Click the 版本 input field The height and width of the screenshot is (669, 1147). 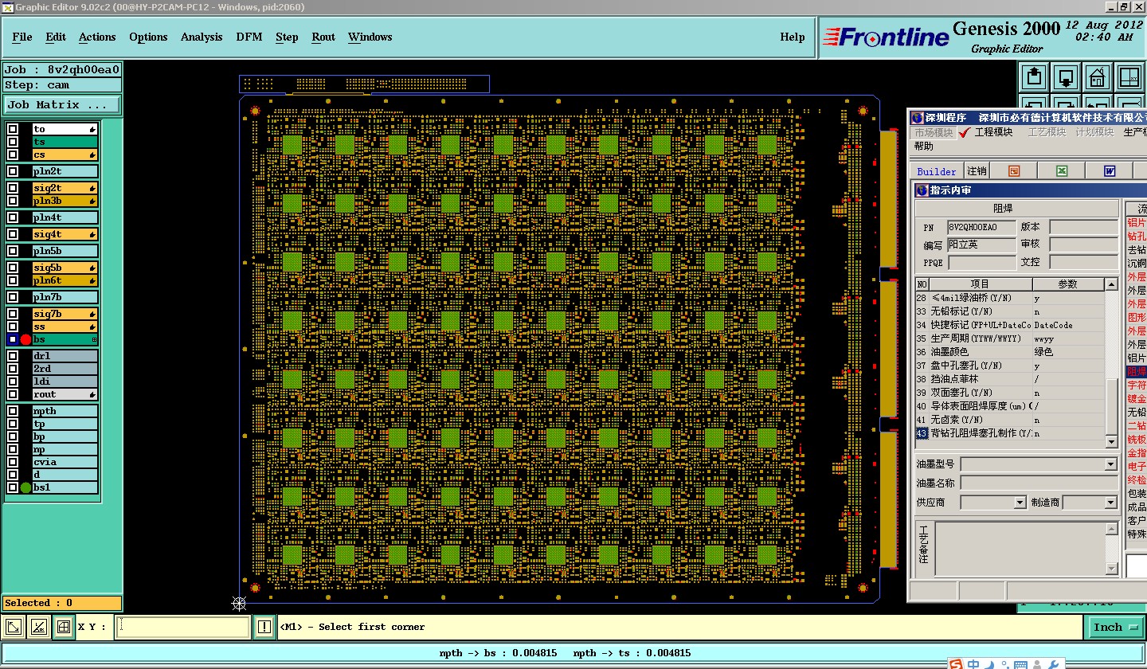coord(1084,227)
